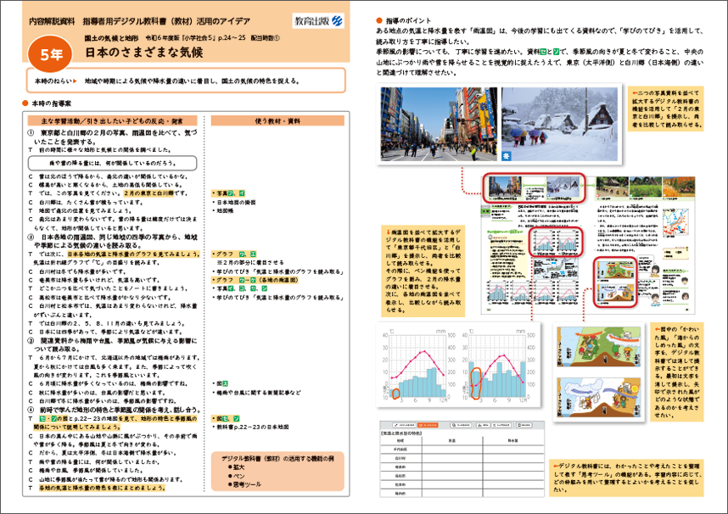Click the subtitle 国土の気候と地形

pos(111,38)
